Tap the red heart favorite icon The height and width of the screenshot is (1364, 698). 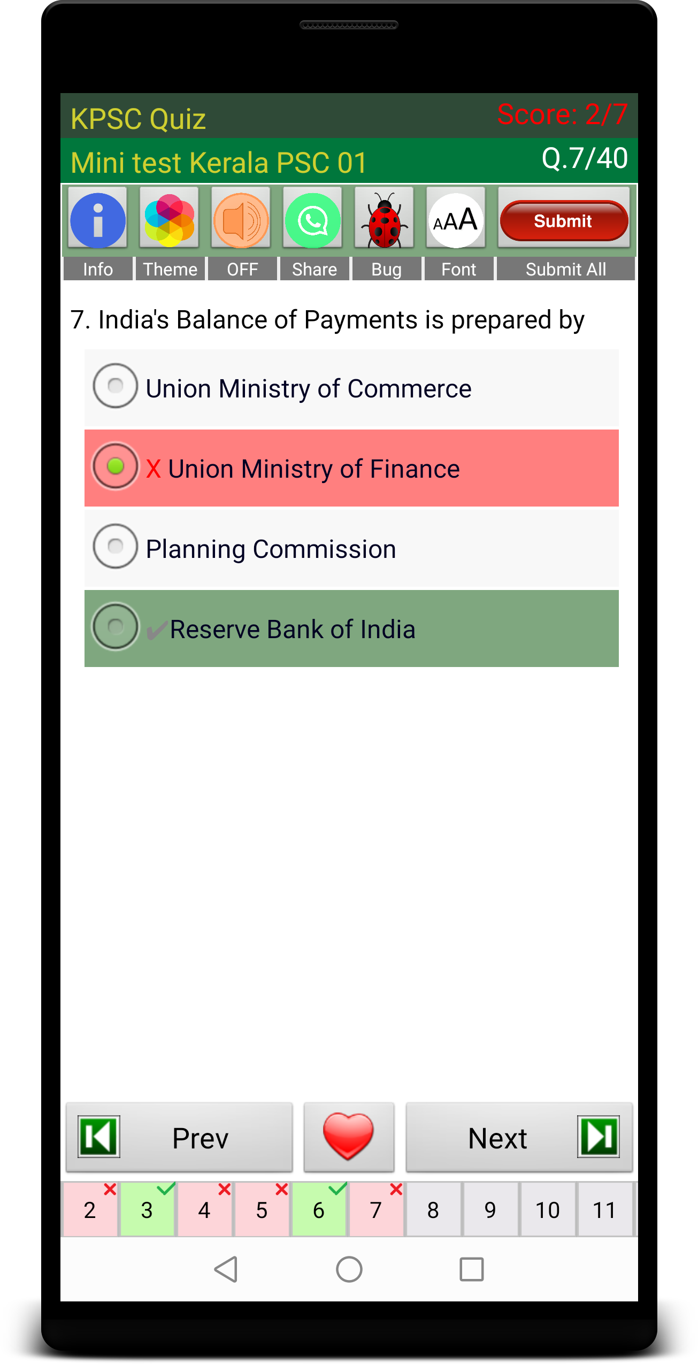click(x=349, y=1137)
